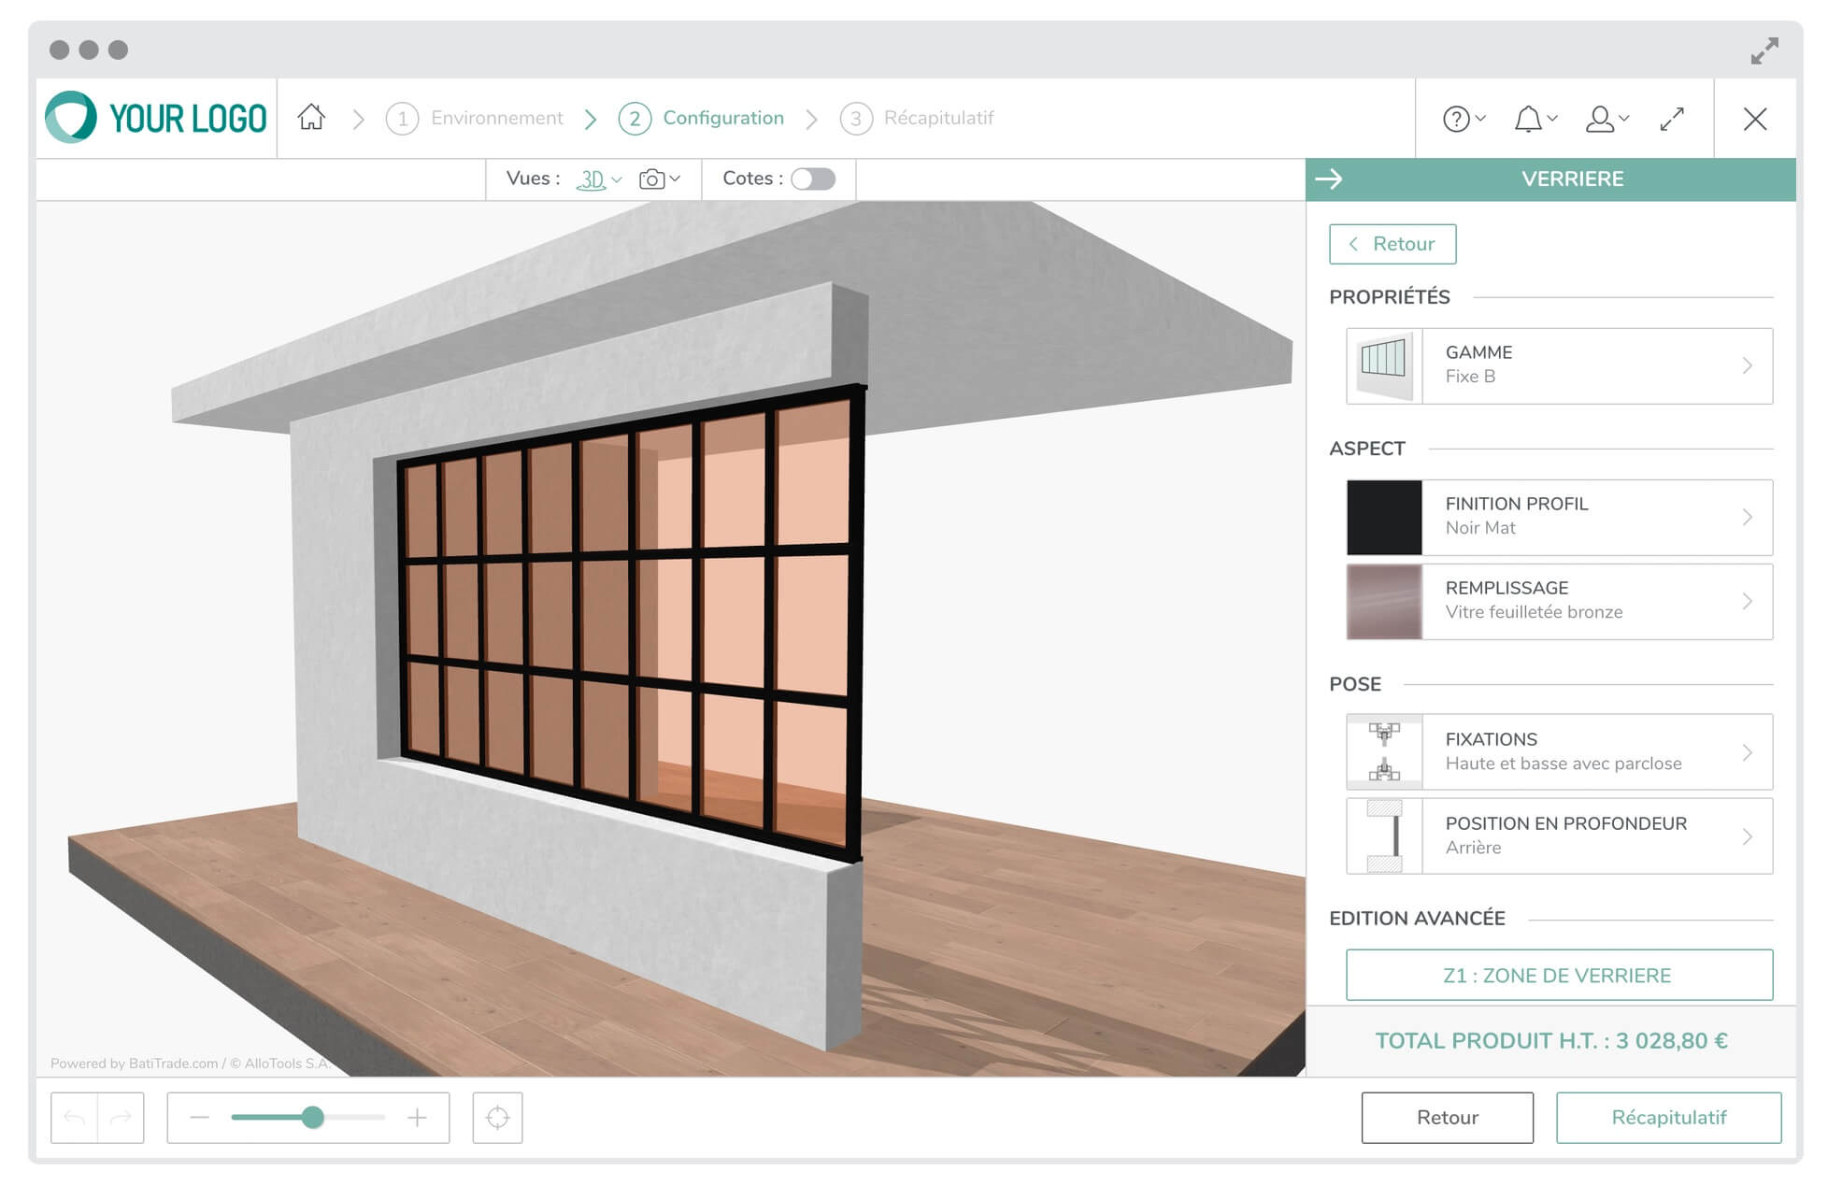Click the Z1 : ZONE DE VERRIERE button
The height and width of the screenshot is (1185, 1828).
pyautogui.click(x=1558, y=975)
